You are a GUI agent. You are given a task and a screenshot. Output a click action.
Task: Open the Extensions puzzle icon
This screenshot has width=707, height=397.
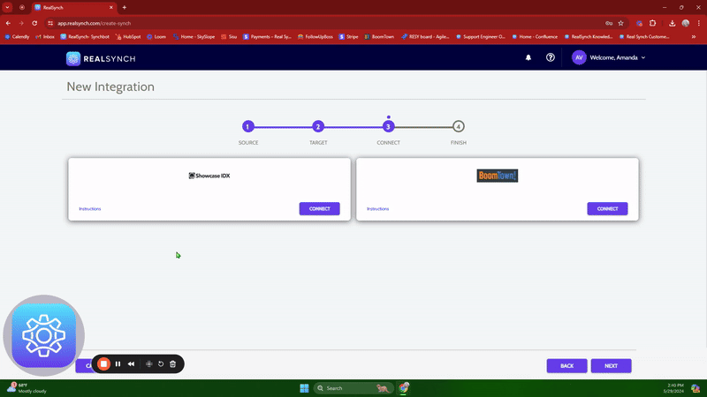(652, 24)
